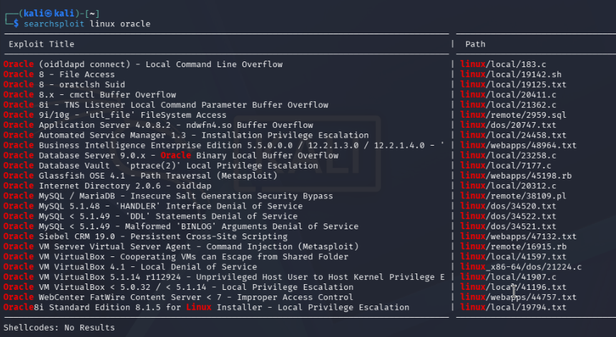The height and width of the screenshot is (337, 616).
Task: Click the path 'linux/local/41597.txt'
Action: click(x=514, y=257)
